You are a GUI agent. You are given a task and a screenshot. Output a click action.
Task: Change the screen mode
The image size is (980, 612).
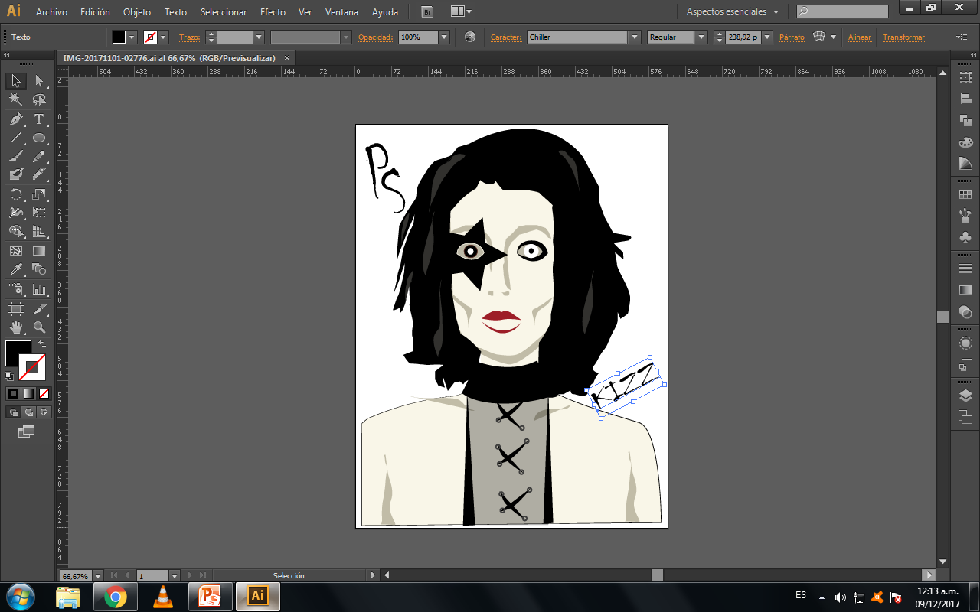click(x=27, y=431)
